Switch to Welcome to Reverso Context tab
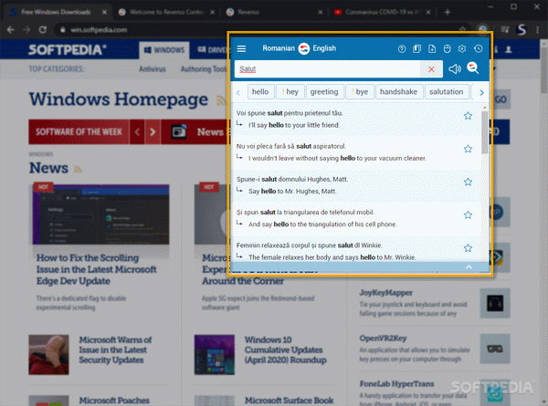The image size is (548, 406). coord(166,12)
